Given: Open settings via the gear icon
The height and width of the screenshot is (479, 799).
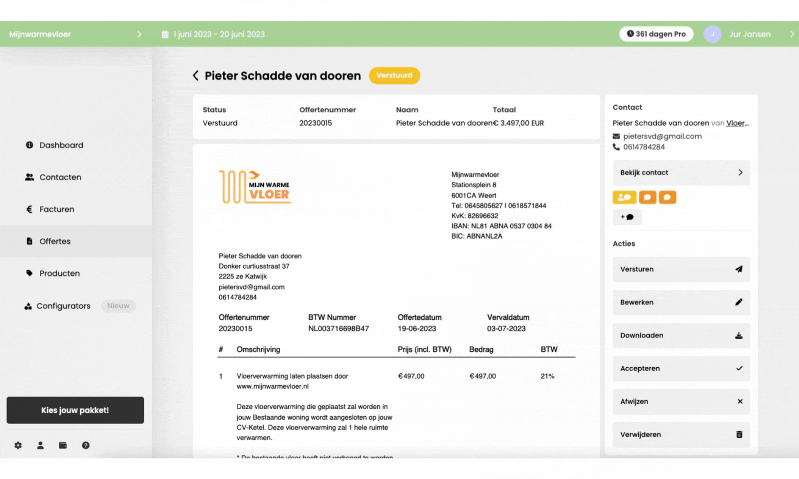Looking at the screenshot, I should click(18, 445).
